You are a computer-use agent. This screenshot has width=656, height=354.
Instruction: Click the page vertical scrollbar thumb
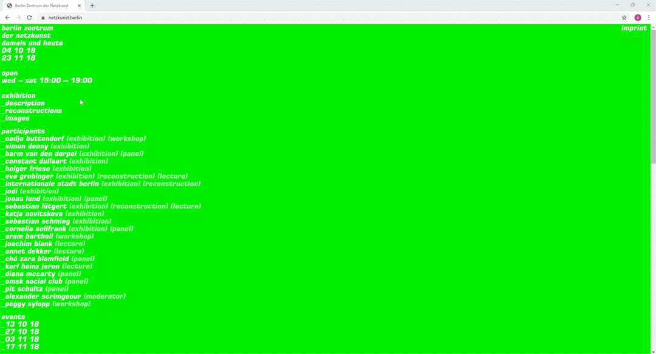653,96
